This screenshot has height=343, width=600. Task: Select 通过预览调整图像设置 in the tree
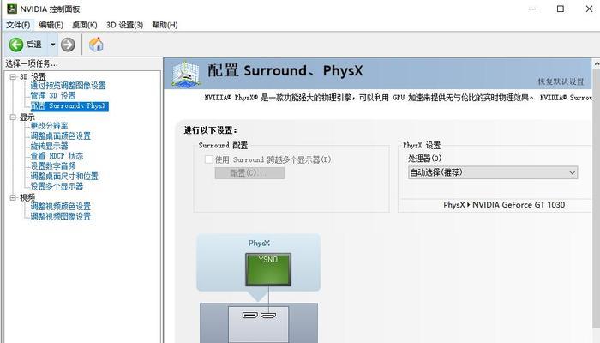pyautogui.click(x=68, y=86)
